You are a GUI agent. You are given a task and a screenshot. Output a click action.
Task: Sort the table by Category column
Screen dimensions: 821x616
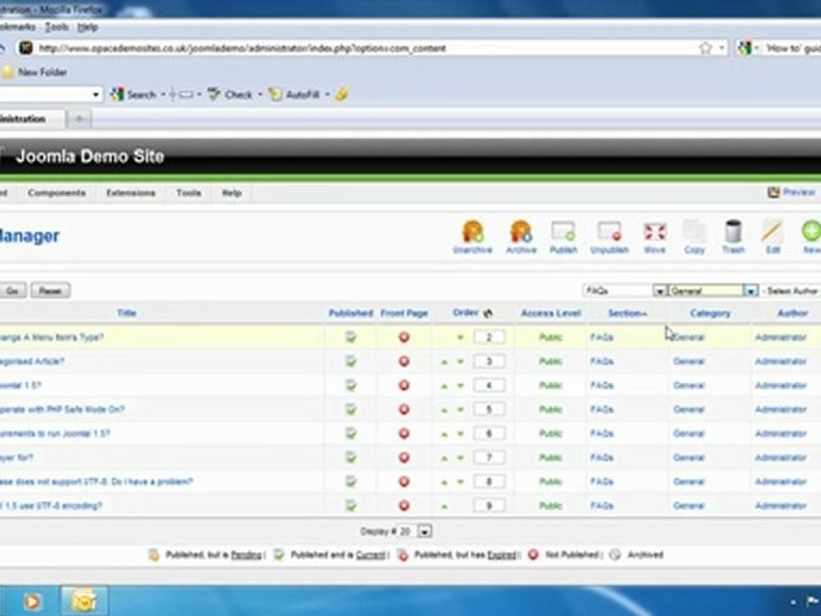710,313
